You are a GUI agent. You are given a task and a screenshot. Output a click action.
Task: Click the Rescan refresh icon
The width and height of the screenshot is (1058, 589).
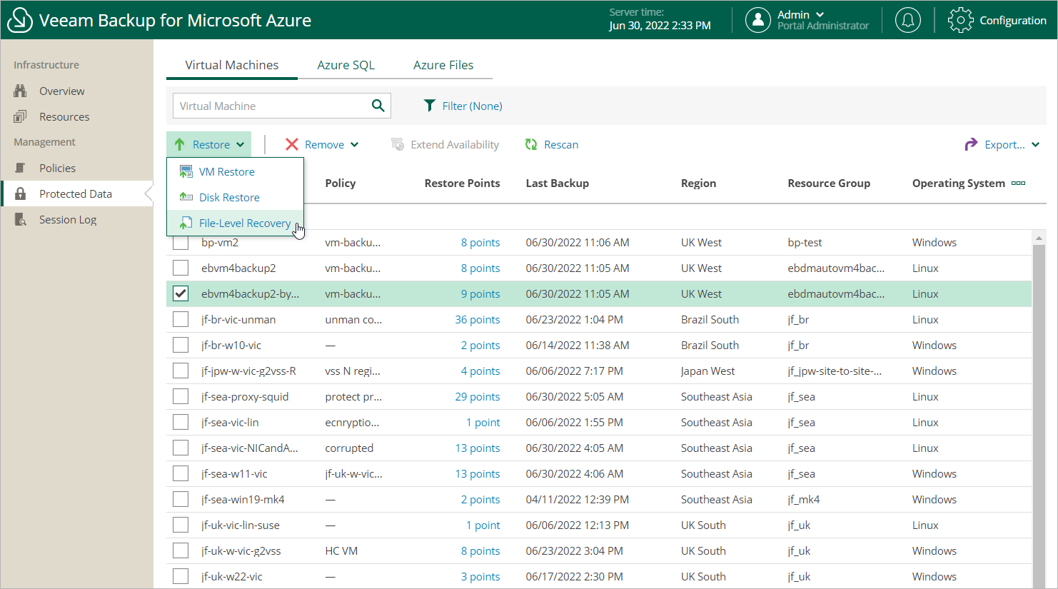531,144
